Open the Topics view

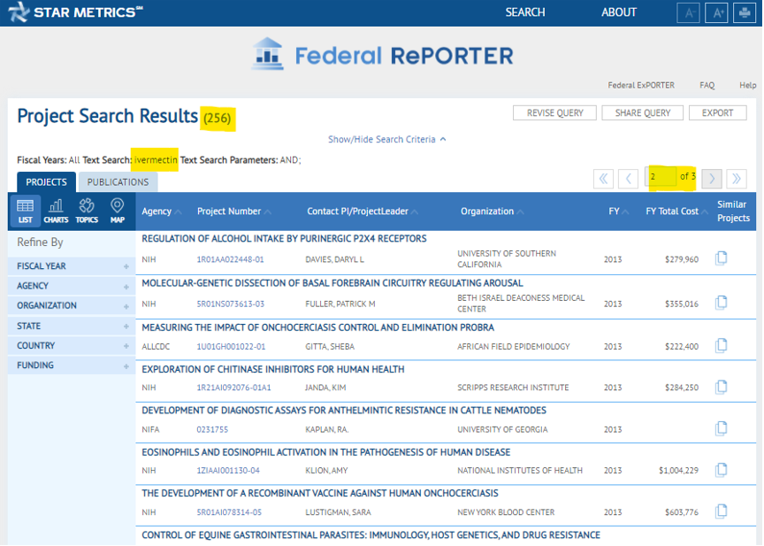tap(87, 211)
